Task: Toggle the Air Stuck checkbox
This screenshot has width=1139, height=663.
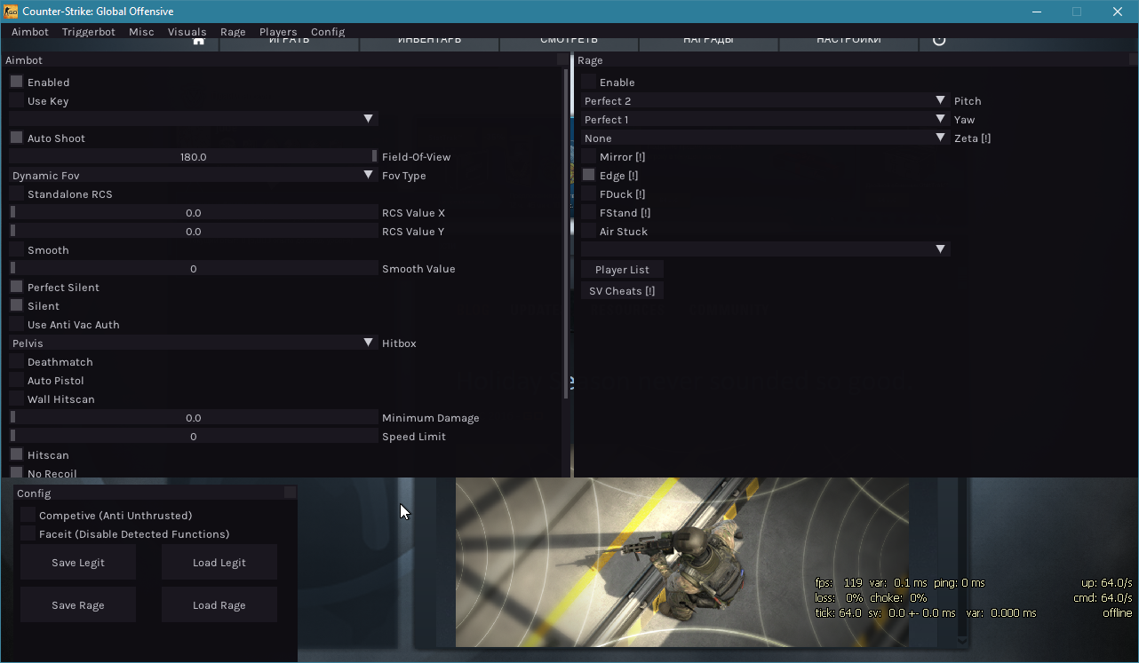Action: click(x=588, y=231)
